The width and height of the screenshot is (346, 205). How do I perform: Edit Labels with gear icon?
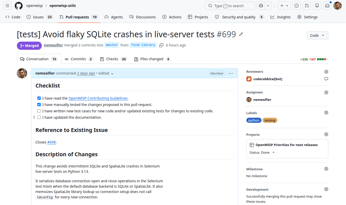coord(326,113)
